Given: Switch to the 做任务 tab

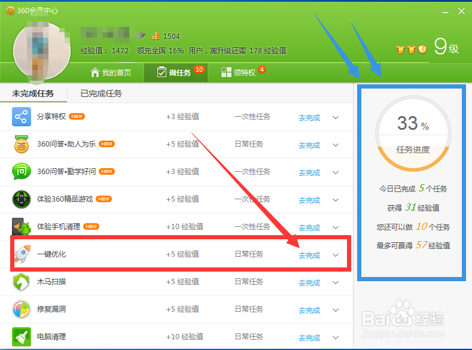Looking at the screenshot, I should click(x=176, y=72).
